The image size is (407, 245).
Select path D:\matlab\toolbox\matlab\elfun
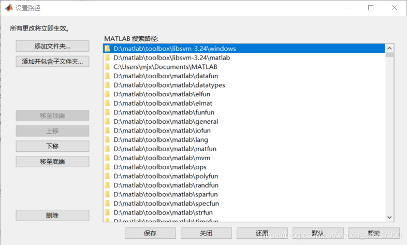coord(244,94)
